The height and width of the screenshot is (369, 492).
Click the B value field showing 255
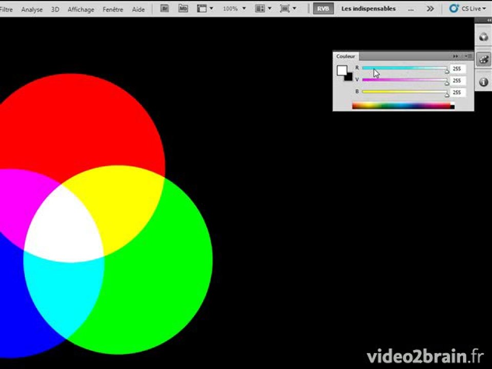458,92
